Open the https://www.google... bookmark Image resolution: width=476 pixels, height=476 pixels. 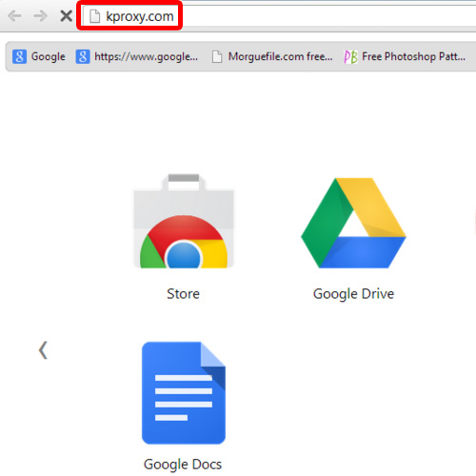point(137,57)
